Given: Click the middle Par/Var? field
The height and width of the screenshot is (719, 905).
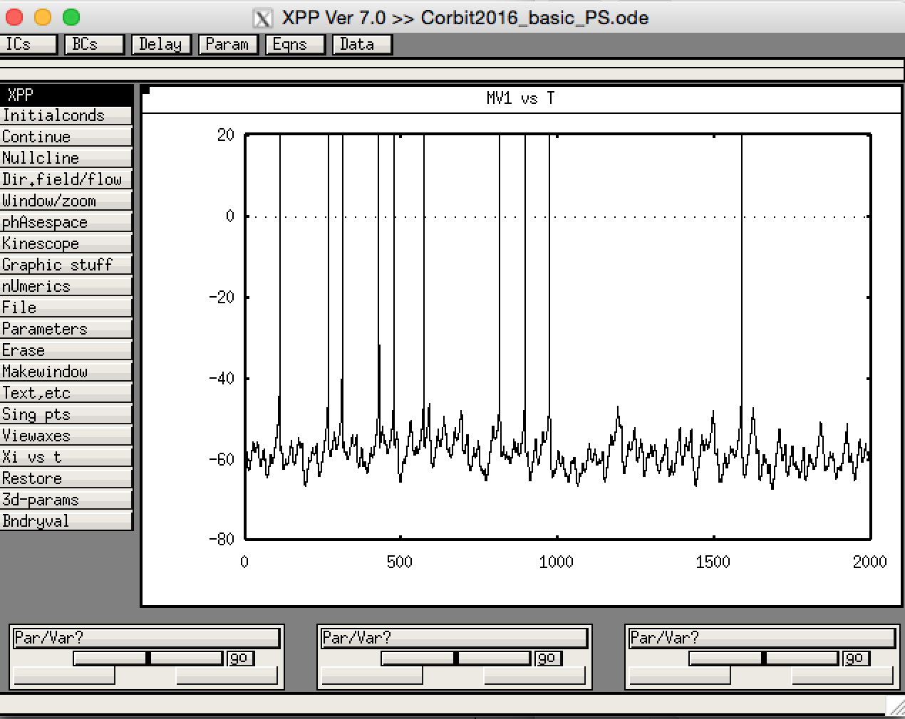Looking at the screenshot, I should [x=455, y=637].
